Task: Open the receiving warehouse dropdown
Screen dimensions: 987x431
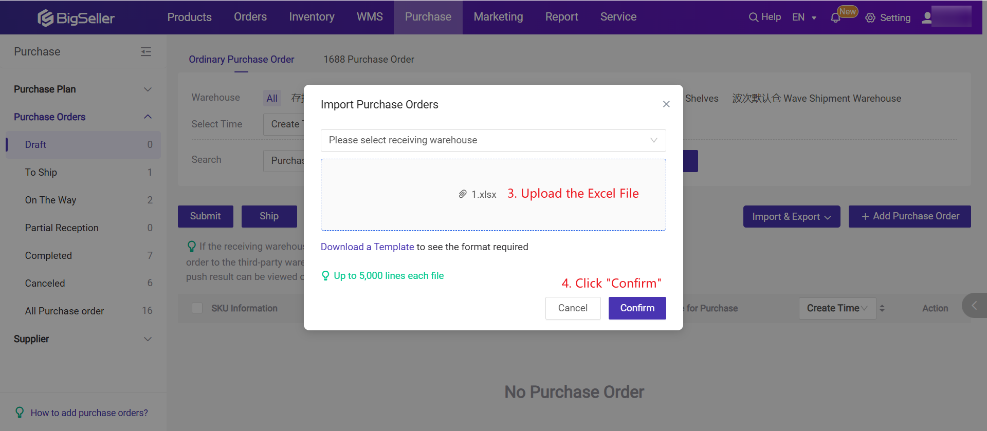Action: click(x=493, y=140)
